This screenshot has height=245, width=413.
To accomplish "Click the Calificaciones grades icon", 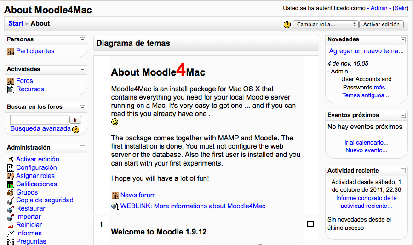I will [x=11, y=184].
